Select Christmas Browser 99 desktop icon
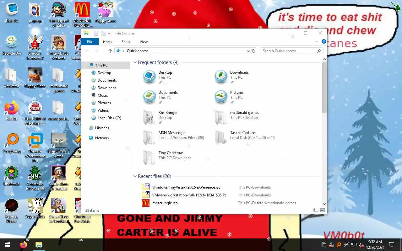402x251 pixels. [35, 178]
